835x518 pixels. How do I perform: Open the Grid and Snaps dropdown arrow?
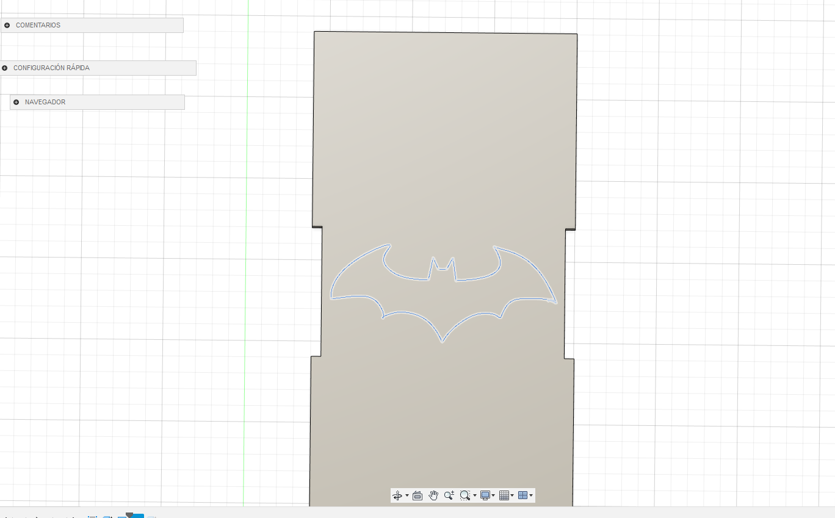pos(512,495)
